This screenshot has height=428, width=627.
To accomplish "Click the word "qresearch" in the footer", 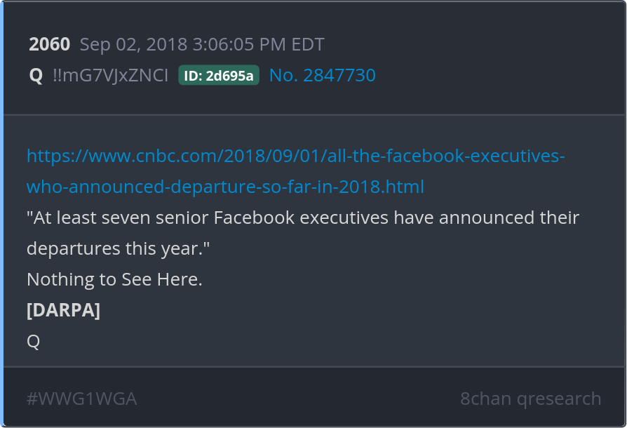I will pos(559,399).
